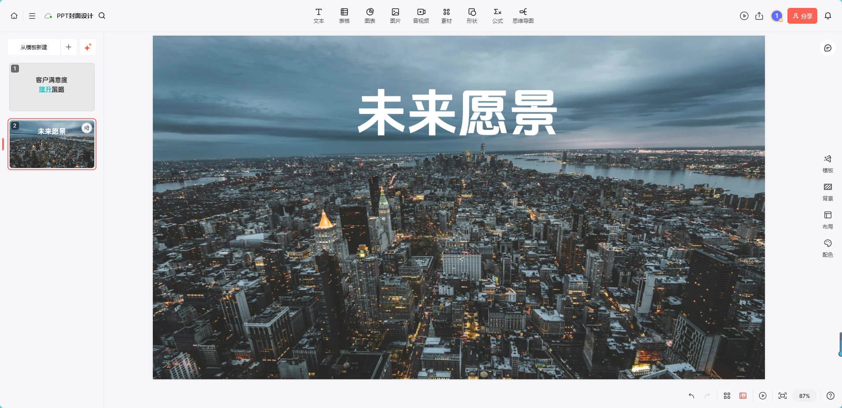This screenshot has width=842, height=408.
Task: Open the user avatar badge
Action: tap(777, 16)
